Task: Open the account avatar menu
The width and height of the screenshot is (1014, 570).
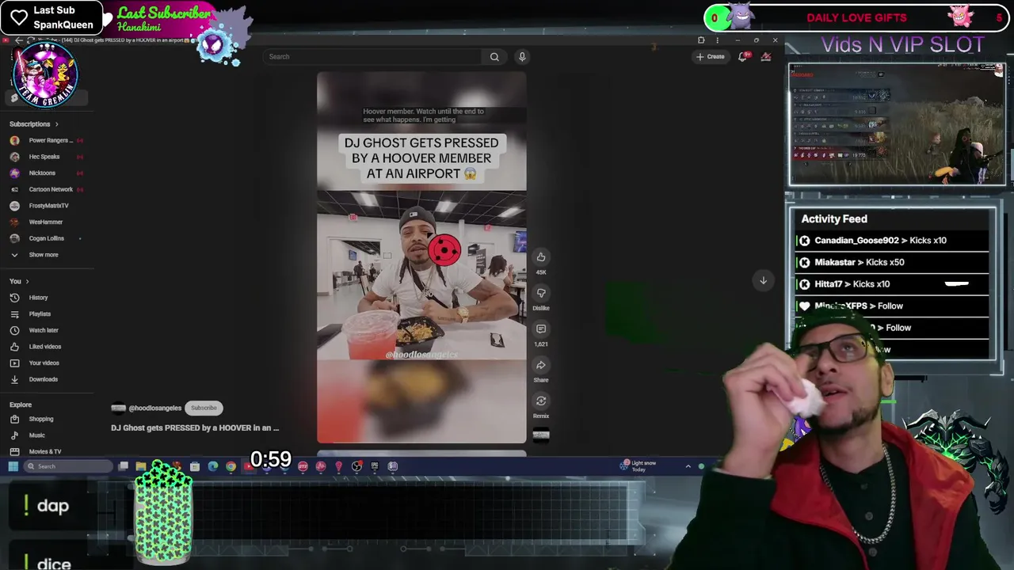Action: click(x=766, y=57)
